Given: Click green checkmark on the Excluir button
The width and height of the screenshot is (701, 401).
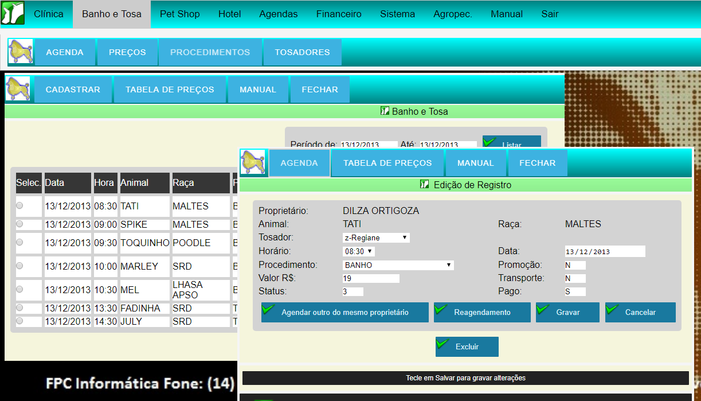Looking at the screenshot, I should (x=442, y=344).
